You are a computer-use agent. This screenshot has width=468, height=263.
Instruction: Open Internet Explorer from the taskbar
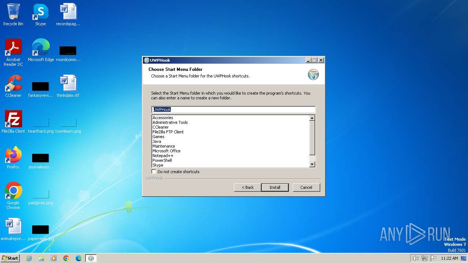click(29, 258)
